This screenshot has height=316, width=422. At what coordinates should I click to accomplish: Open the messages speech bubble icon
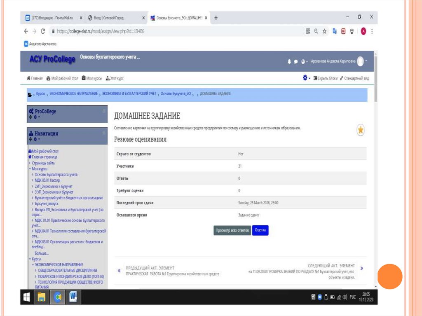pos(296,62)
